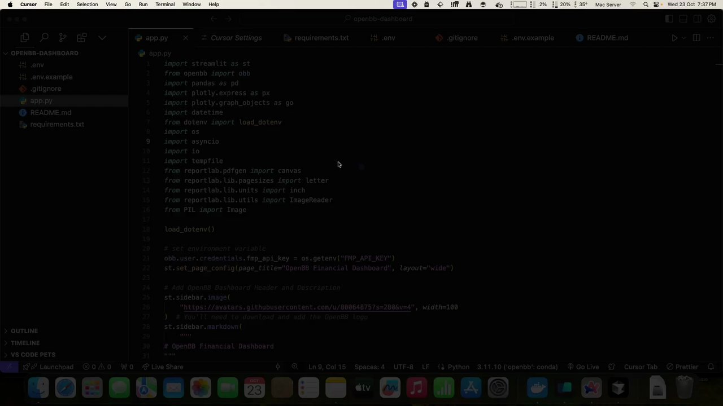Screen dimensions: 723x406
Task: Open the Explorer view icon
Action: pos(25,38)
